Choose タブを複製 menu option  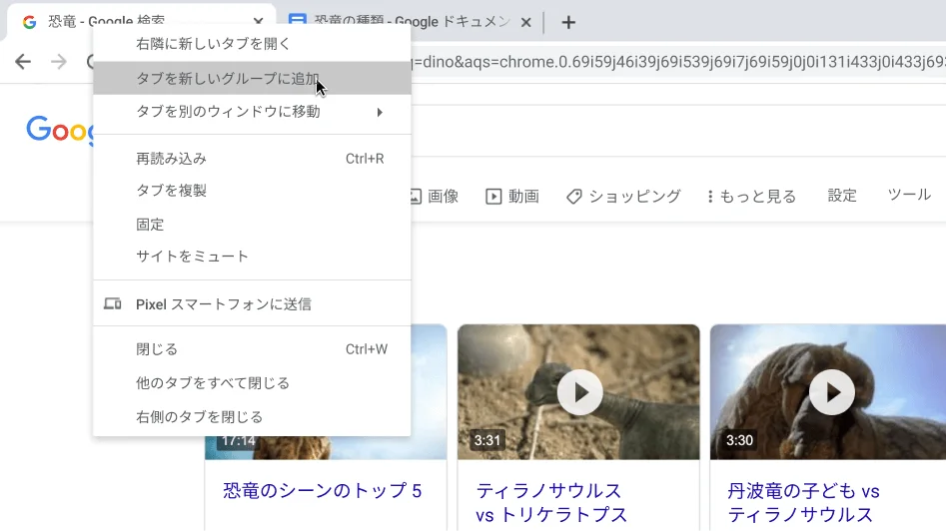point(171,191)
